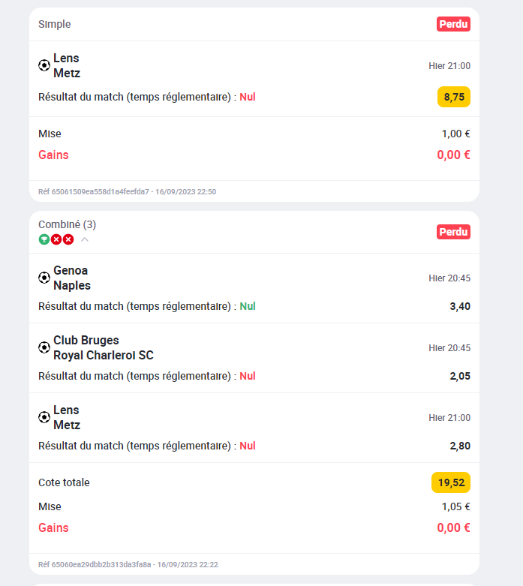The image size is (523, 586).
Task: Click the first red cross lost-selection icon
Action: (x=56, y=239)
